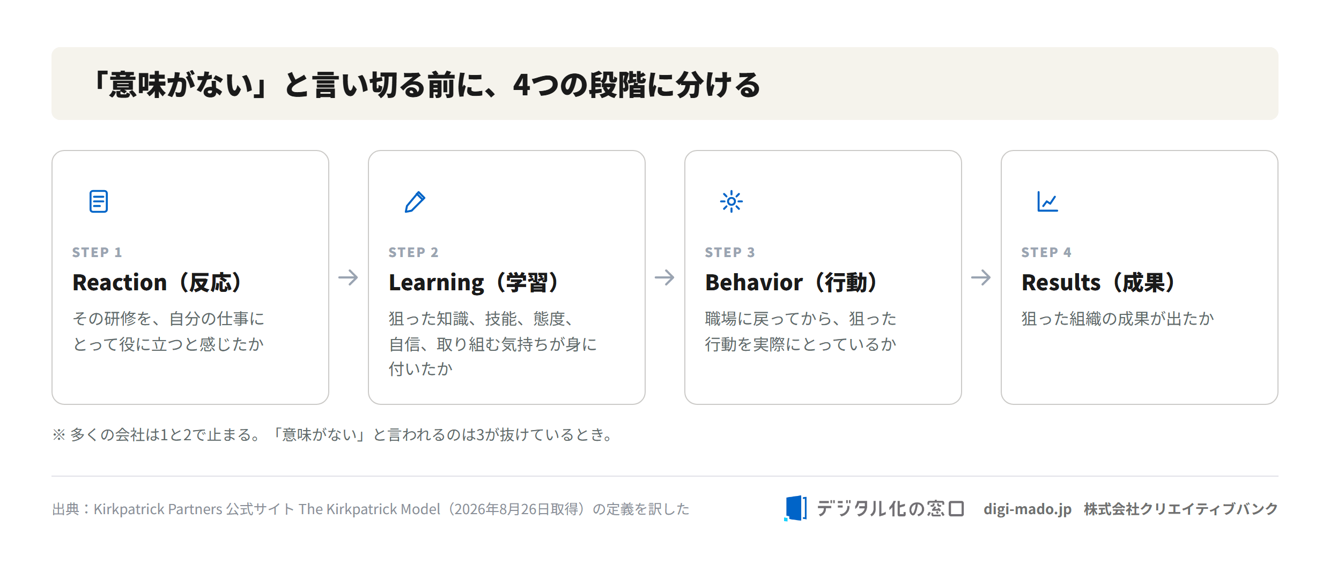Click the Kirkpatrick Partners source citation
Image resolution: width=1330 pixels, height=572 pixels.
coord(371,509)
